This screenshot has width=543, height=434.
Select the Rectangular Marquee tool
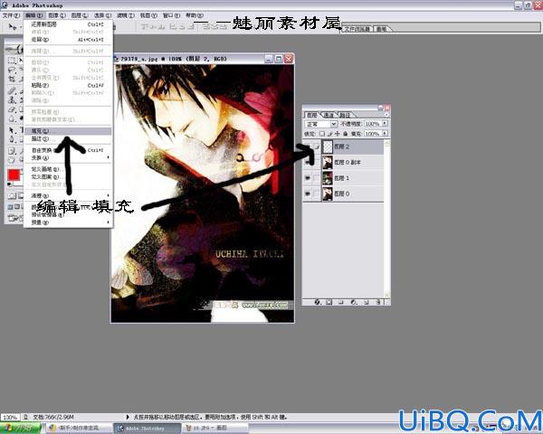click(x=12, y=61)
